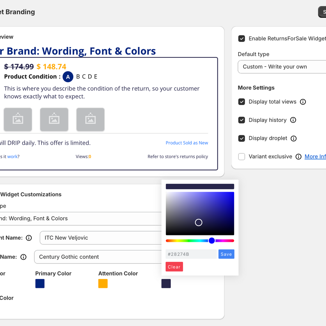The image size is (326, 326).
Task: Click the hue slider handle
Action: click(212, 241)
